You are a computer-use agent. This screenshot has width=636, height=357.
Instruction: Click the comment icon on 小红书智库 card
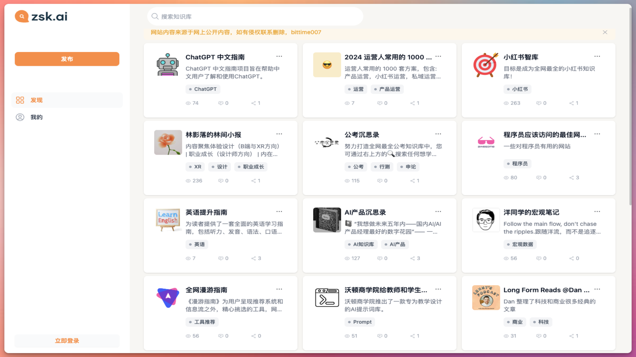point(539,103)
